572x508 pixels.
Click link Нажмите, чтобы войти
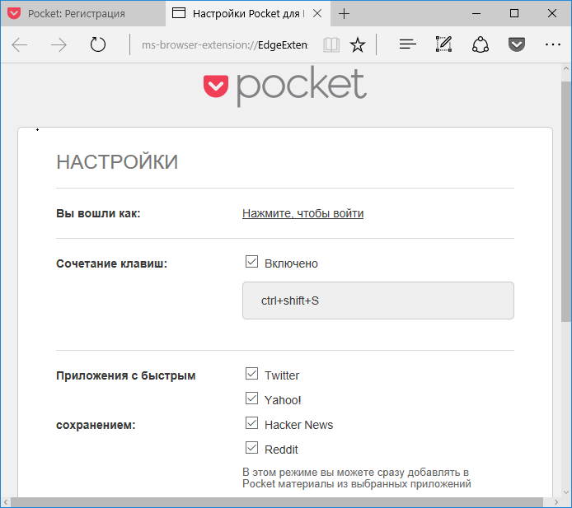pos(302,213)
